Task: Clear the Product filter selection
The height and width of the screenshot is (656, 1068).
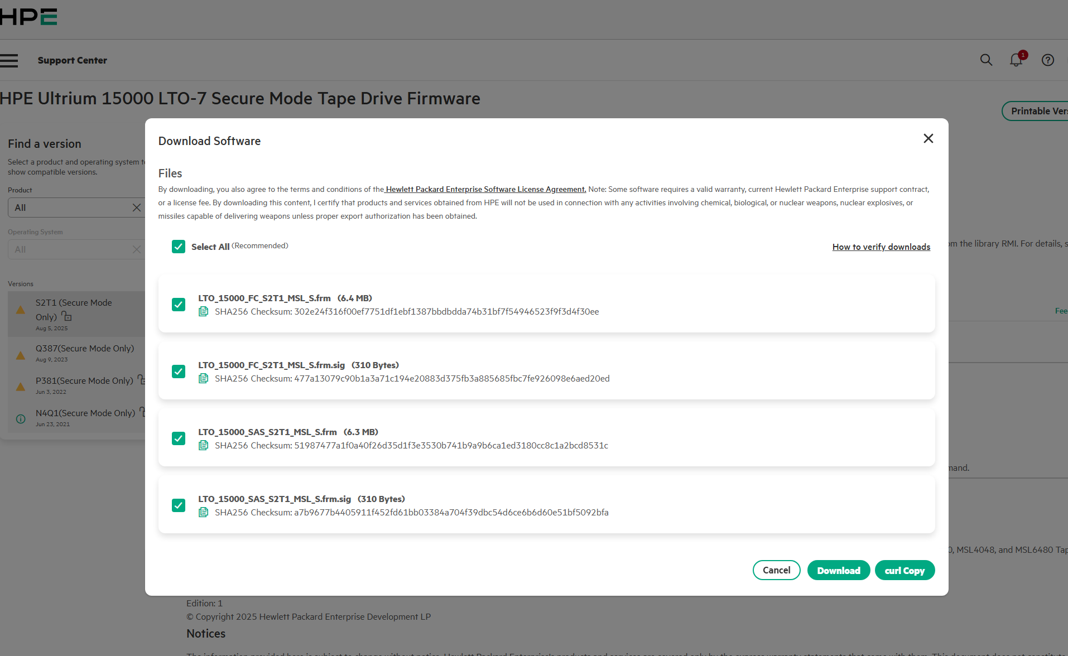Action: tap(136, 208)
